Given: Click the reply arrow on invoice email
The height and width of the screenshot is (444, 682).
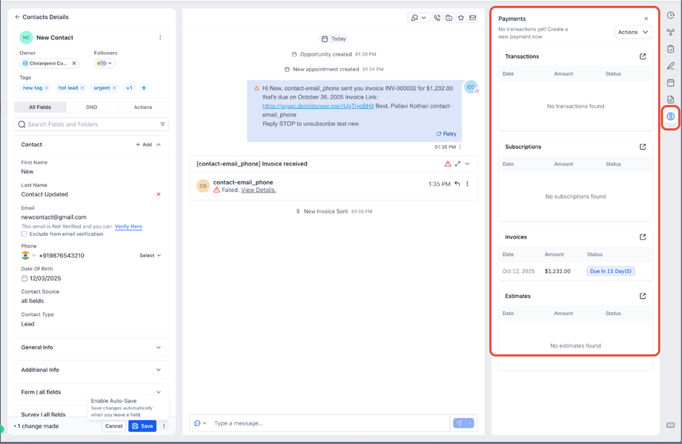Looking at the screenshot, I should click(457, 184).
